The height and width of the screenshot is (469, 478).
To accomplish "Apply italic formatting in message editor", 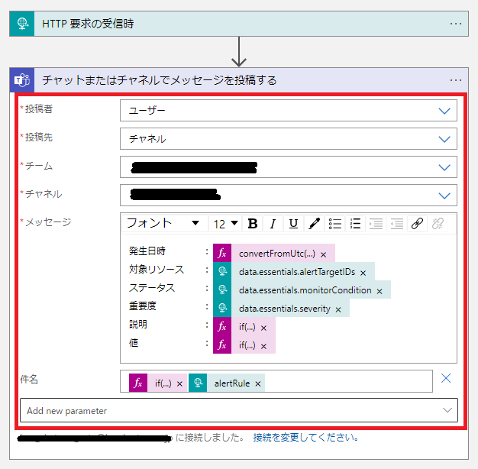I will pyautogui.click(x=273, y=224).
